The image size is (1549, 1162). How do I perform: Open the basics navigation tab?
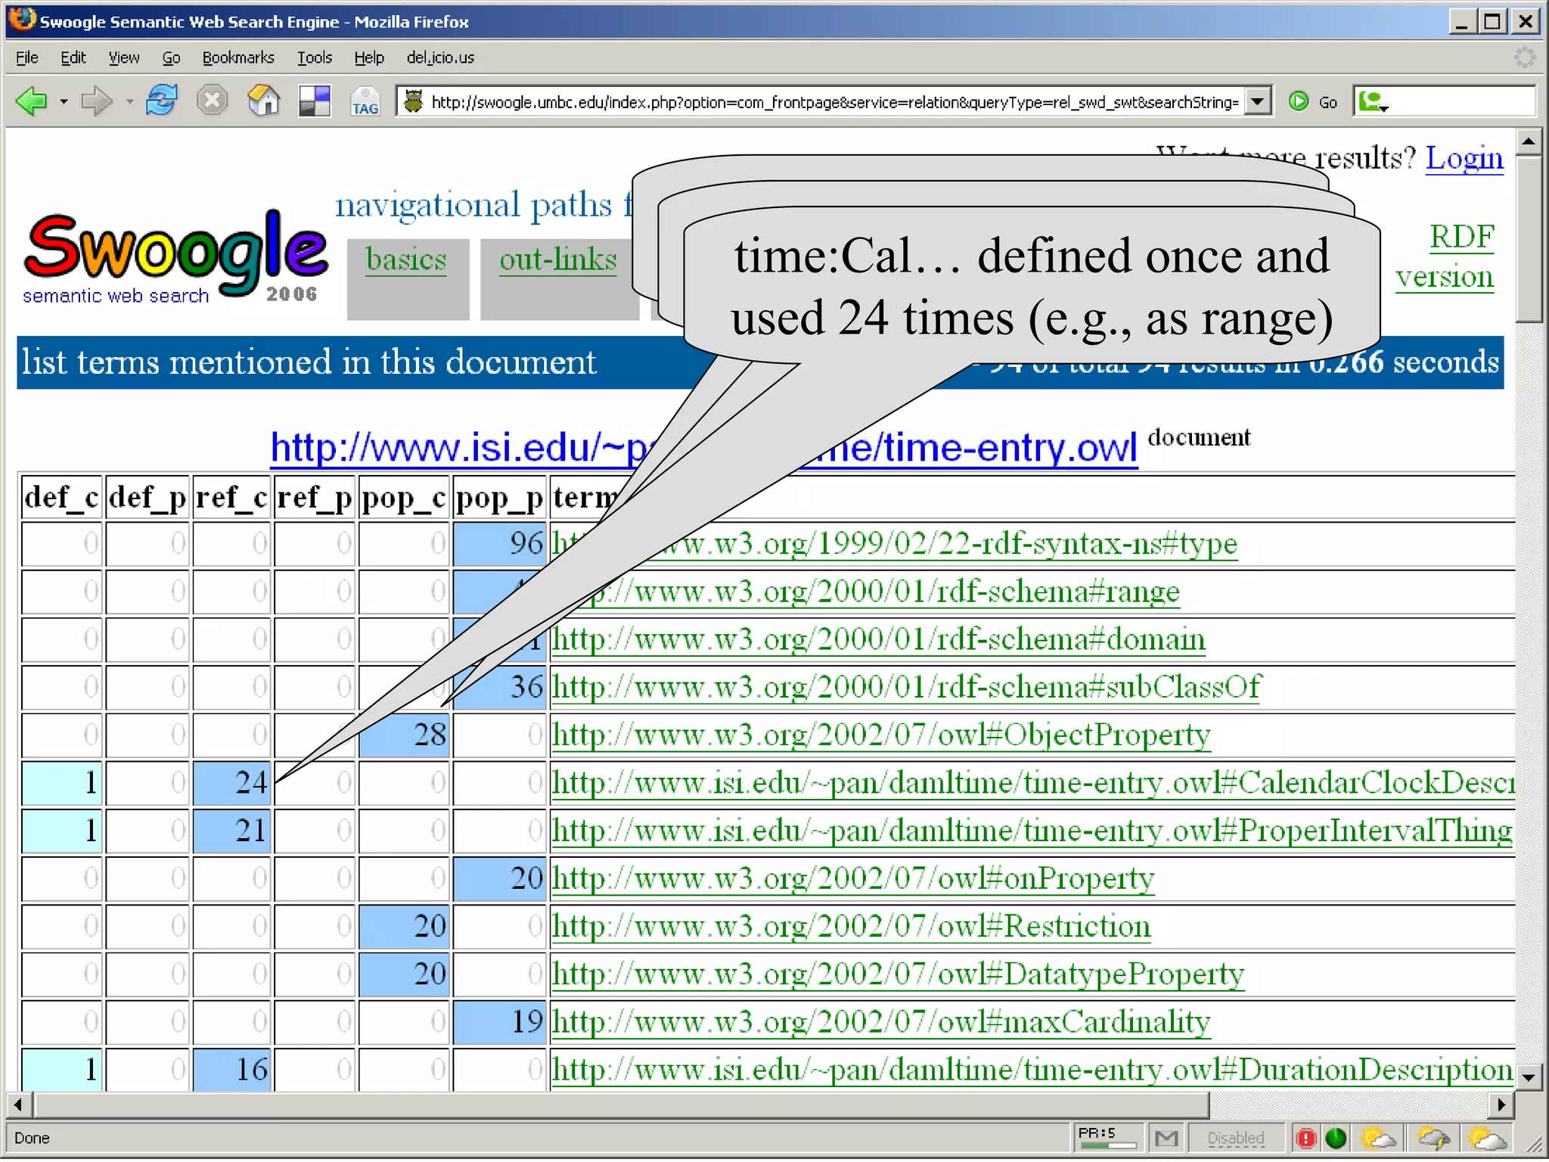406,259
